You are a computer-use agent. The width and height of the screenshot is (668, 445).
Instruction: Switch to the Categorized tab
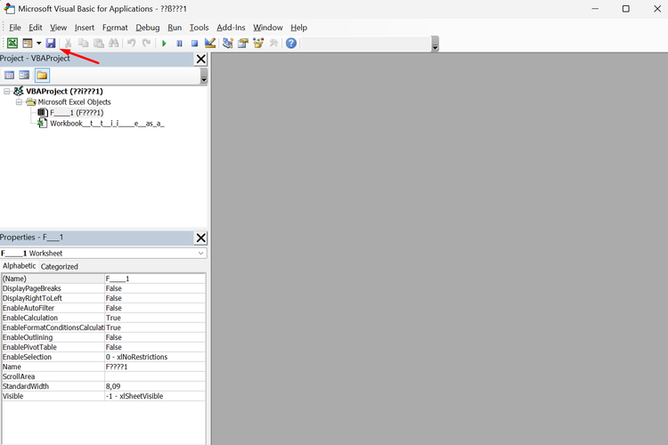pos(60,266)
